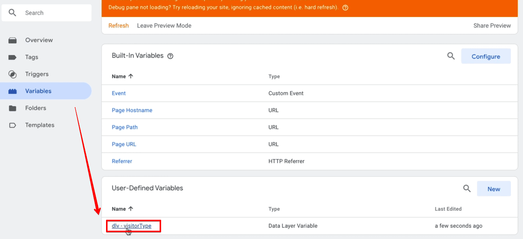Select the Templates sidebar icon
523x239 pixels.
12,125
